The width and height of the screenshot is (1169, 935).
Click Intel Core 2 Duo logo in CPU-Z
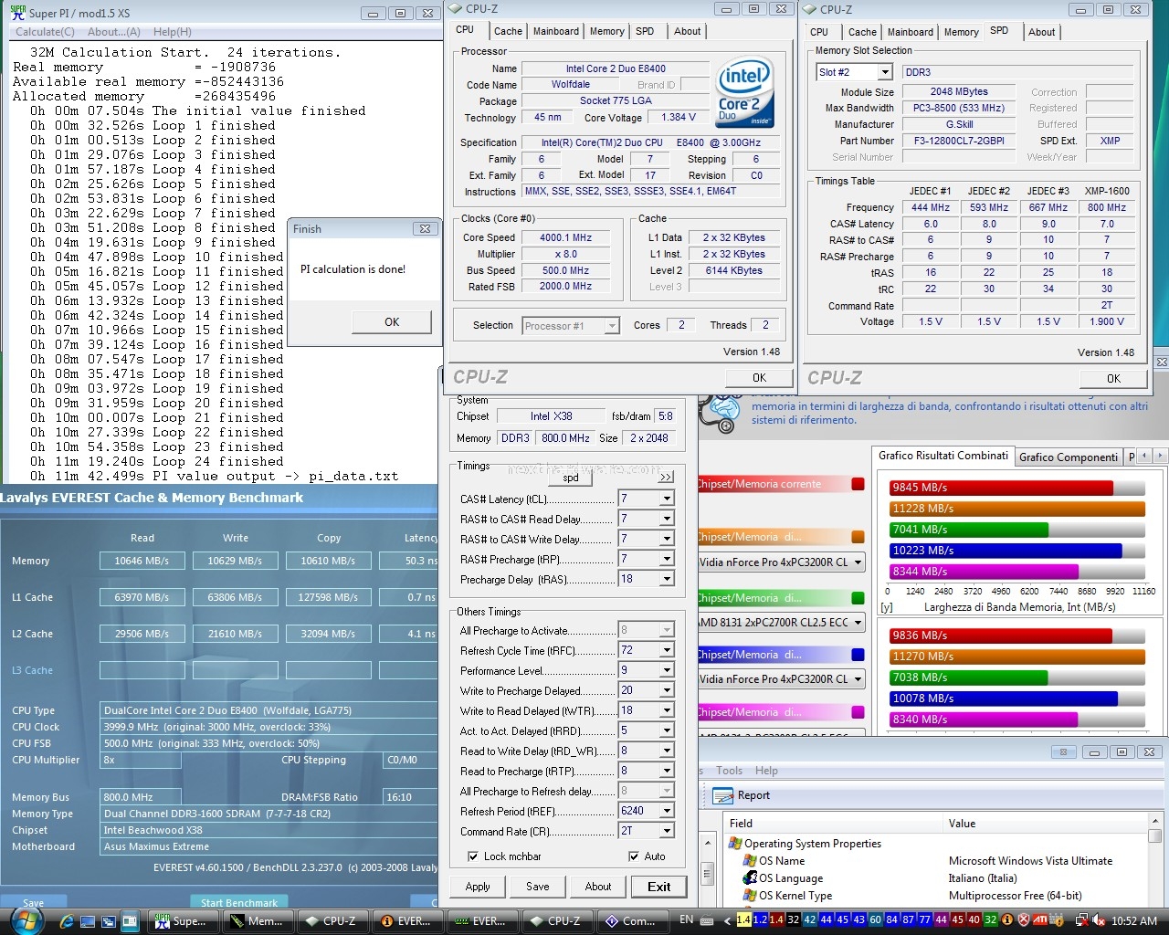[x=746, y=91]
